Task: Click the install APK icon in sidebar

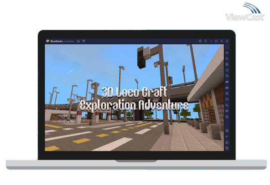Action: (x=227, y=82)
